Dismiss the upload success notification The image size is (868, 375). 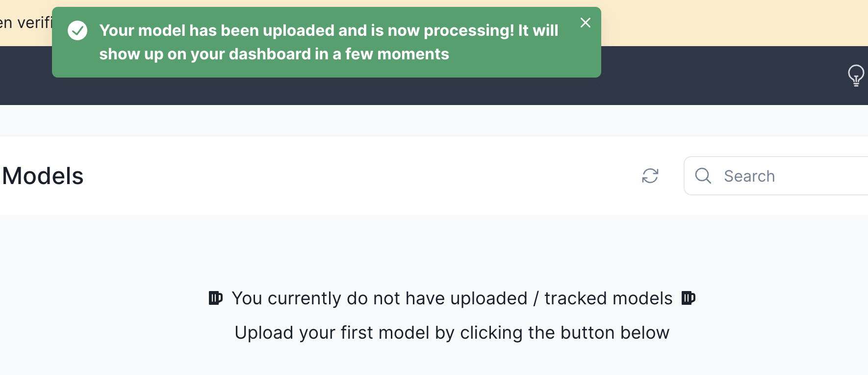pyautogui.click(x=585, y=23)
